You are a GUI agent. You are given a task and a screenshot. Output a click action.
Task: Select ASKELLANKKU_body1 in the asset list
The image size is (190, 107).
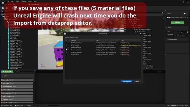[x=16, y=67]
